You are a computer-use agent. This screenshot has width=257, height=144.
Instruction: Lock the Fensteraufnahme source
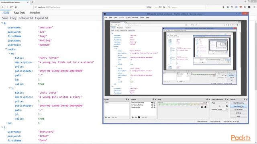(x=155, y=105)
